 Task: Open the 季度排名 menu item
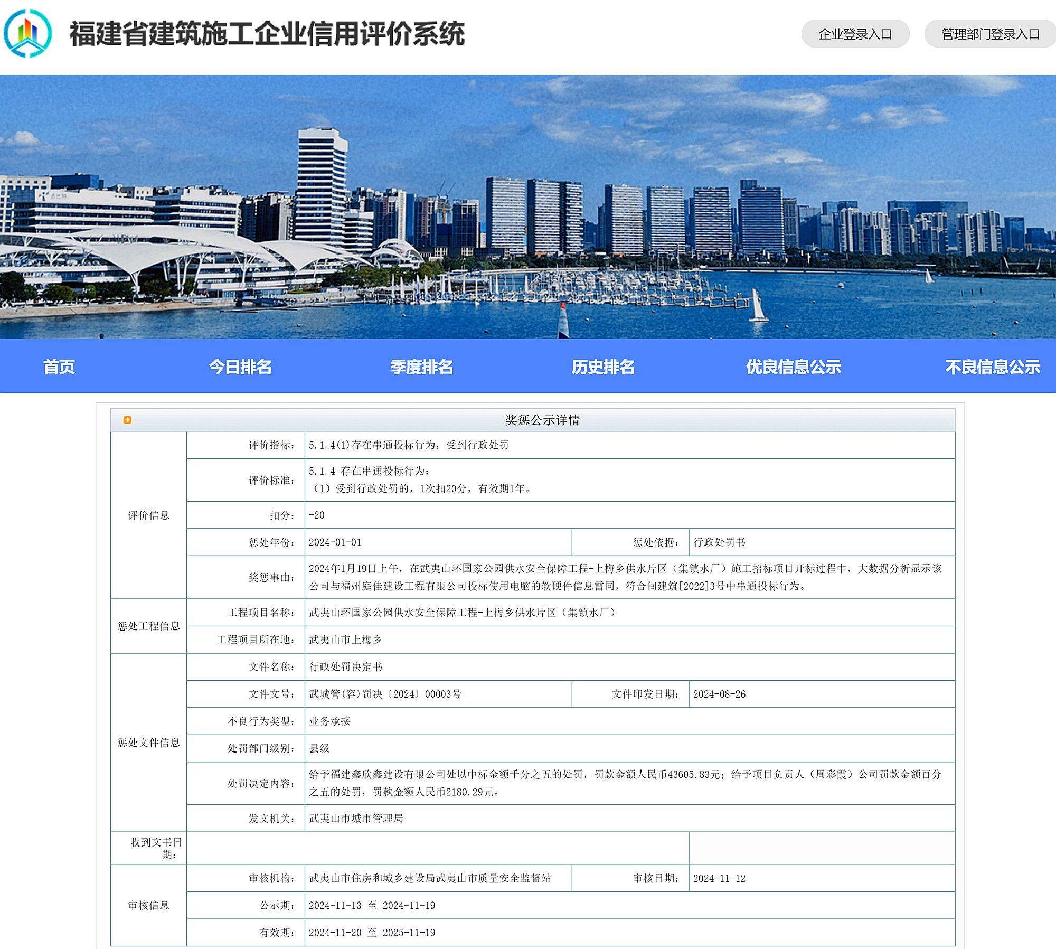[x=421, y=367]
